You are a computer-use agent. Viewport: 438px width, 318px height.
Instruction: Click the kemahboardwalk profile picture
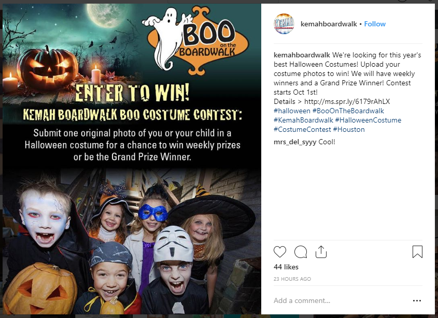click(284, 24)
